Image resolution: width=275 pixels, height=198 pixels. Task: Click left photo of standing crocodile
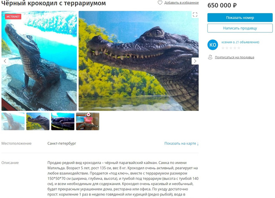click(x=39, y=61)
